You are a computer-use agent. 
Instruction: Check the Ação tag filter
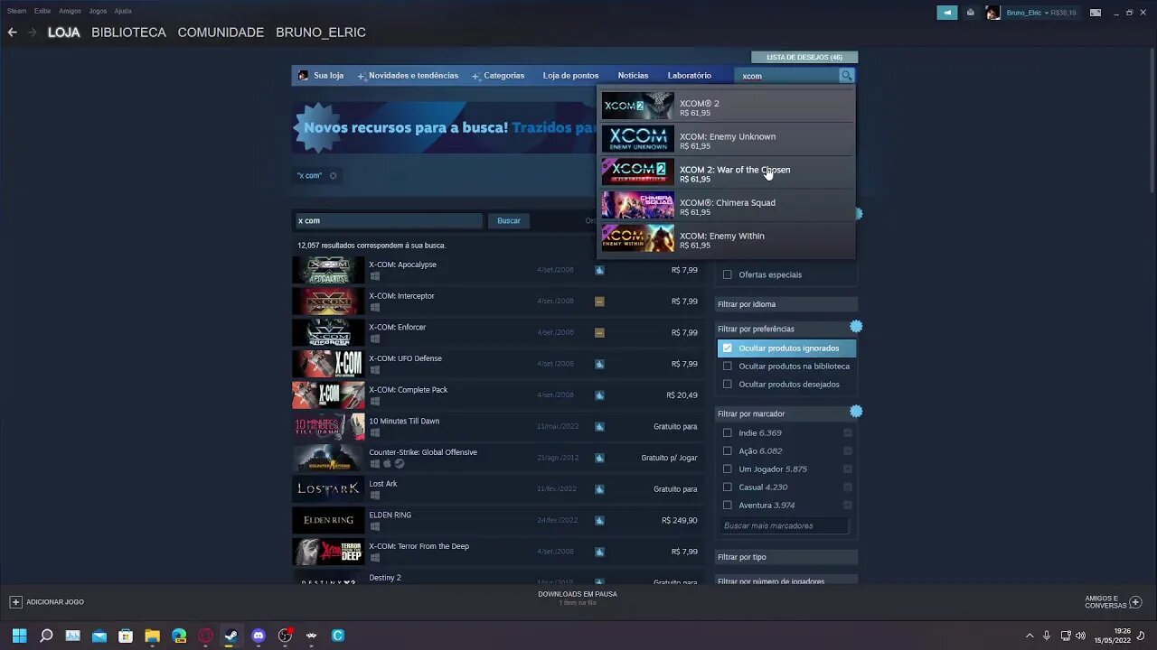click(x=727, y=450)
